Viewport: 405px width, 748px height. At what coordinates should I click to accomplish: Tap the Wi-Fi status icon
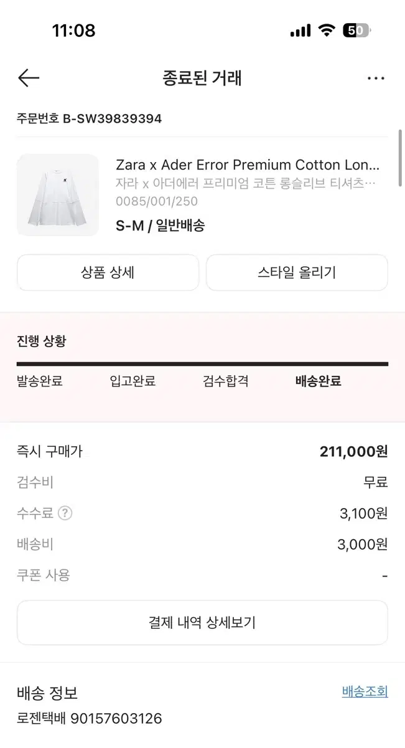tap(326, 29)
